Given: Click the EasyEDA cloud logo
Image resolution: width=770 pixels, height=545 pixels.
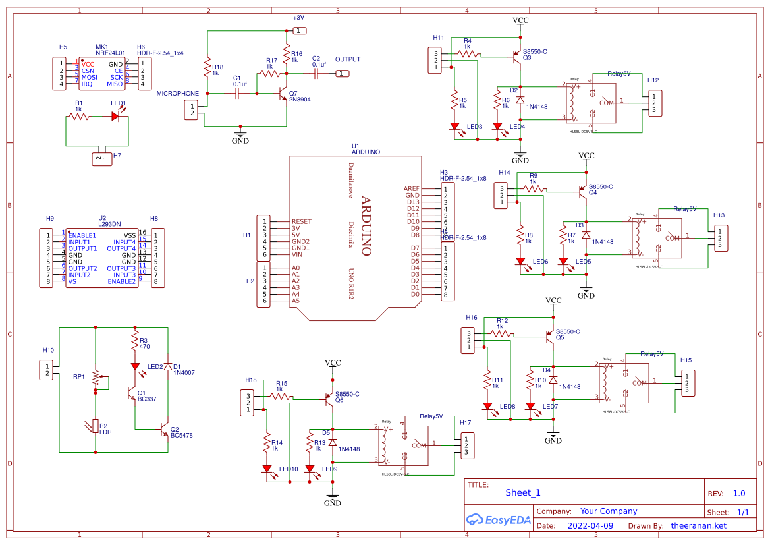Looking at the screenshot, I should 477,520.
